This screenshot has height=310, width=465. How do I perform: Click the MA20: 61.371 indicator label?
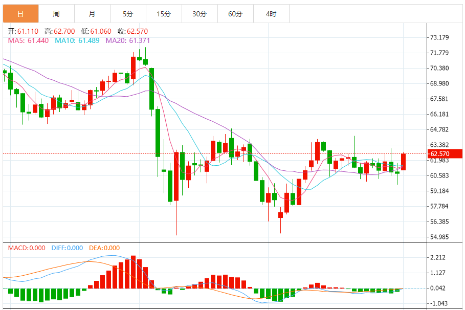(128, 40)
